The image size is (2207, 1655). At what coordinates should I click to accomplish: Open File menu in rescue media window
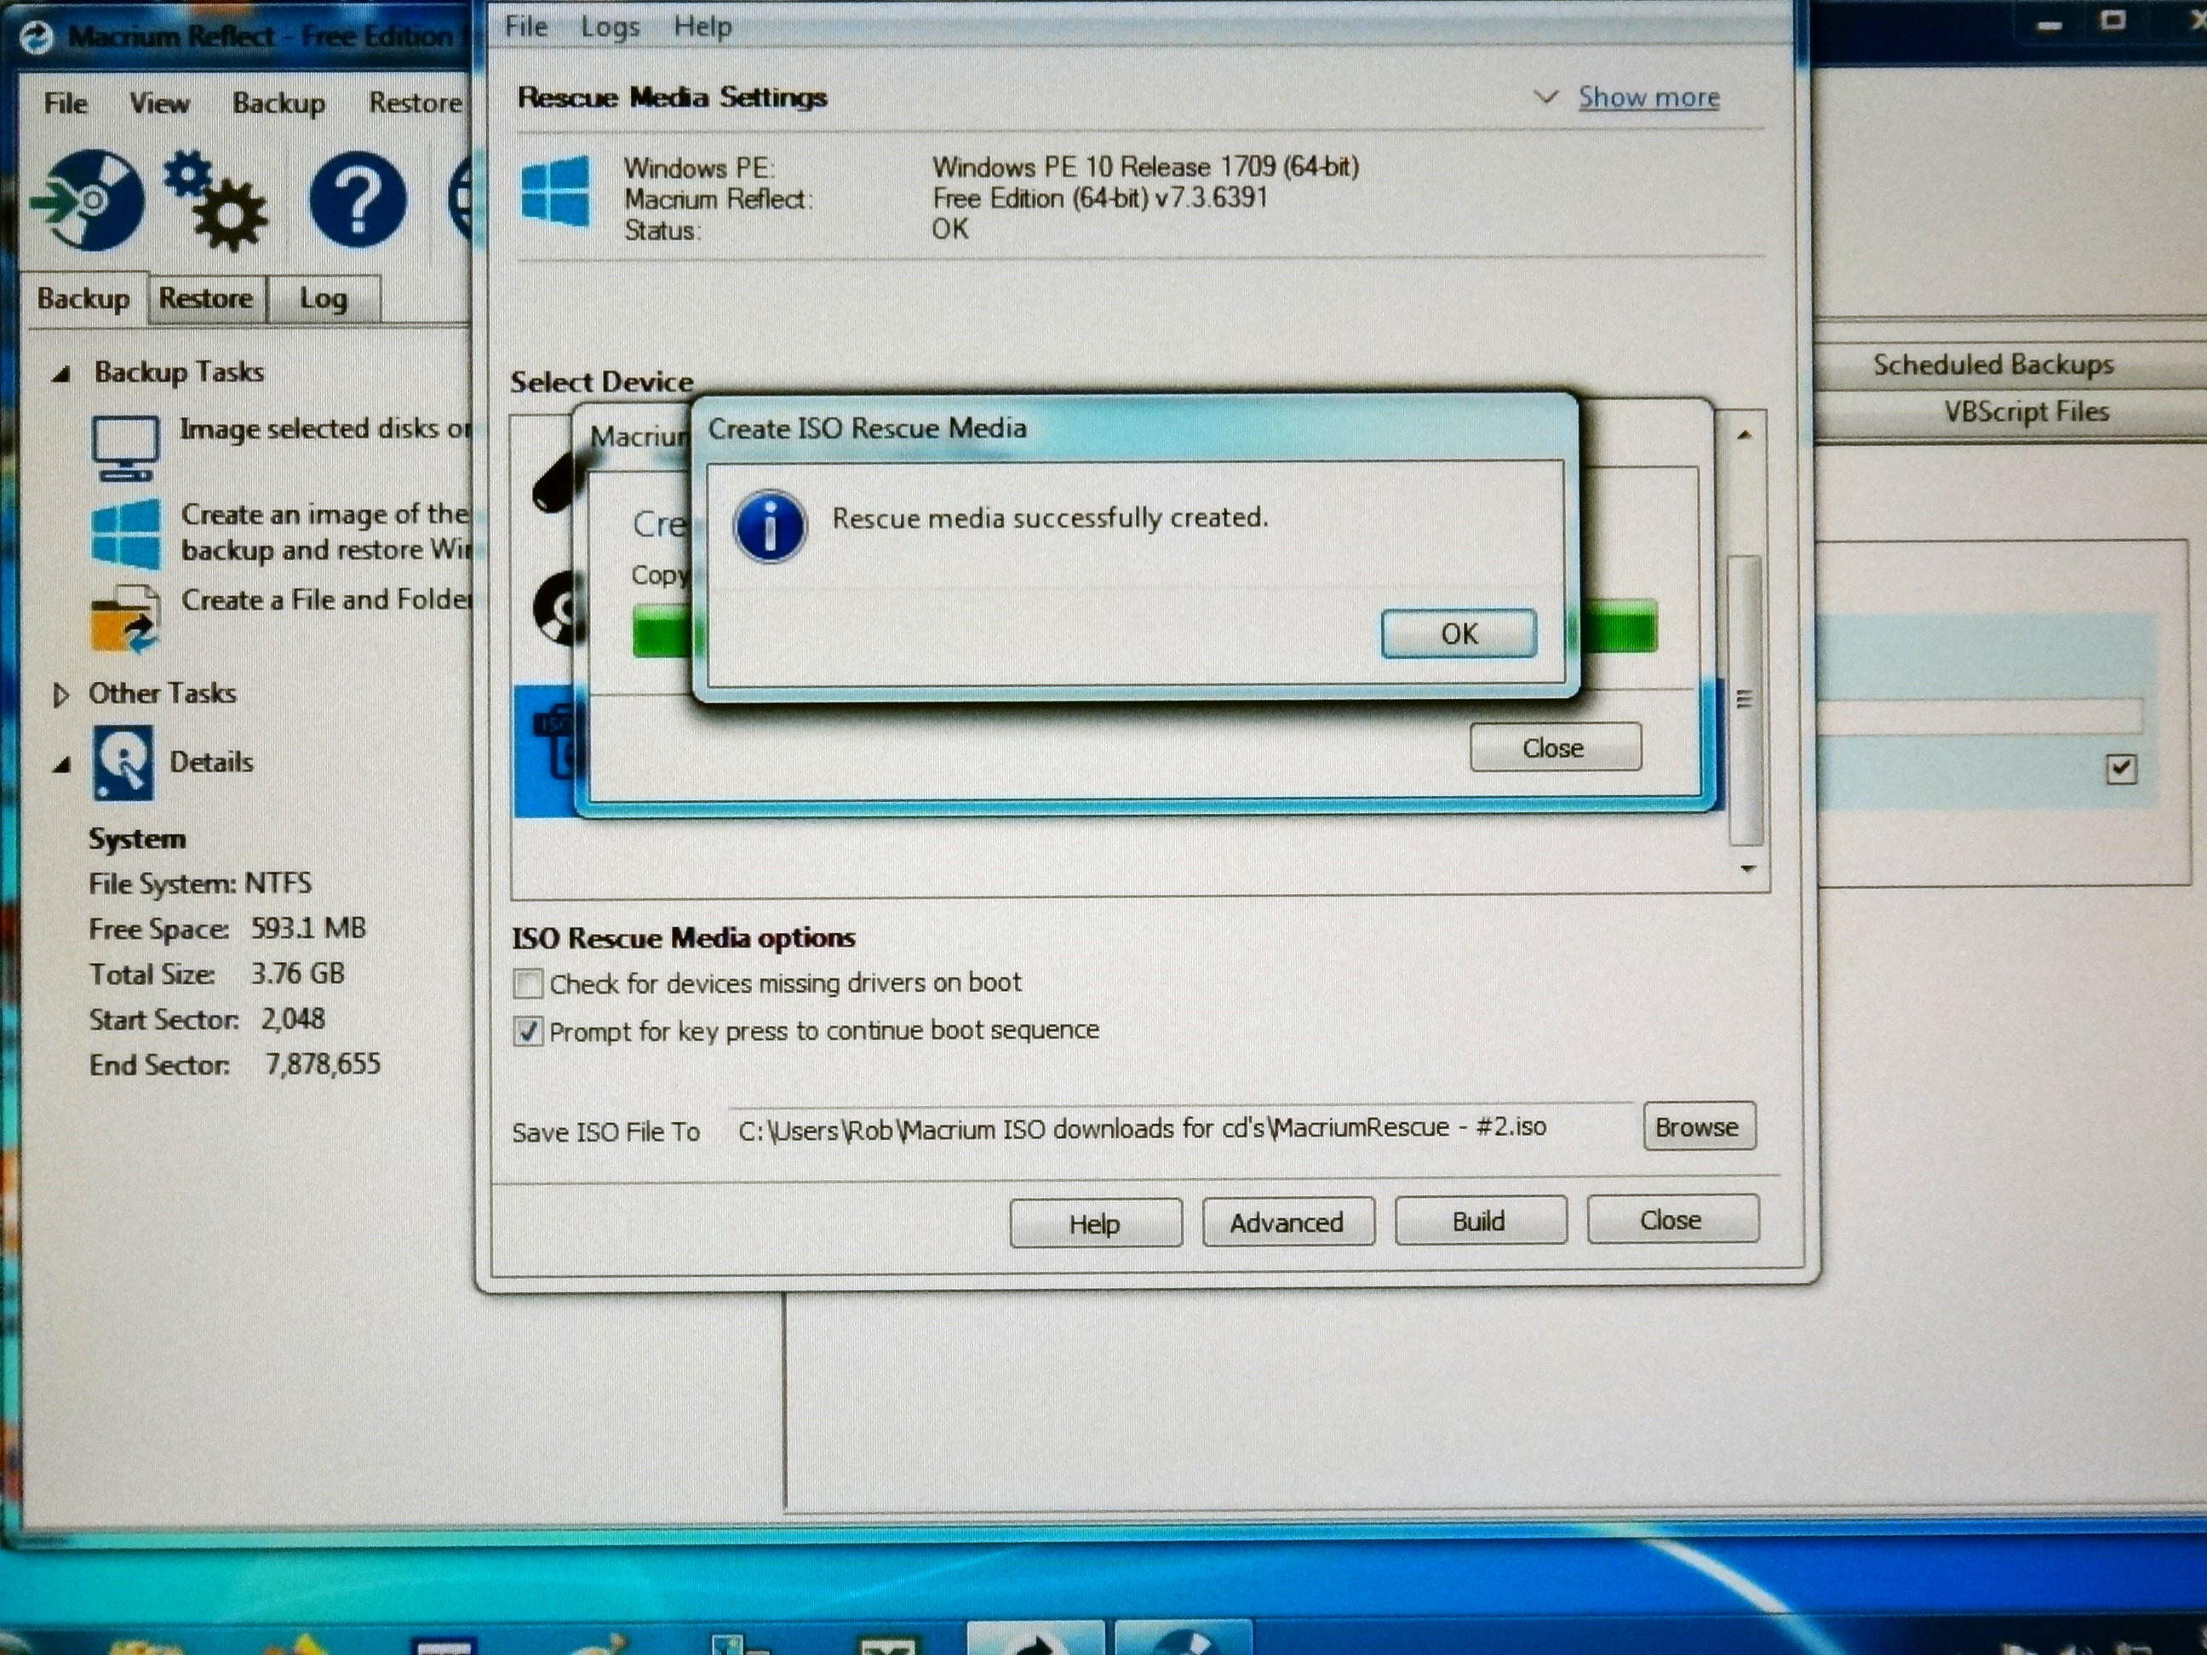pyautogui.click(x=526, y=26)
